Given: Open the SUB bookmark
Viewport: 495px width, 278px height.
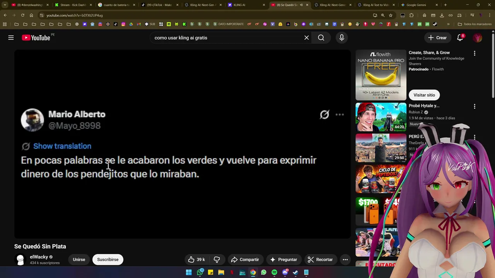Looking at the screenshot, I should 150,24.
